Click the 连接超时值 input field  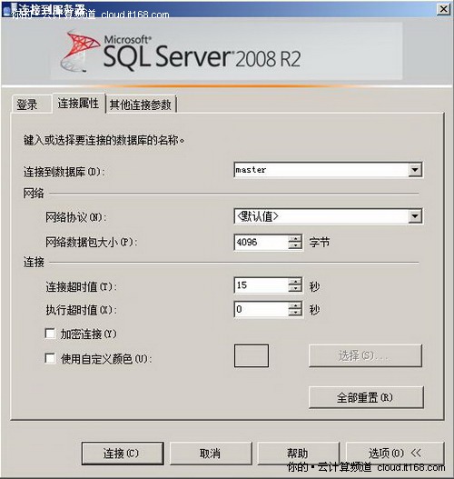pos(261,285)
